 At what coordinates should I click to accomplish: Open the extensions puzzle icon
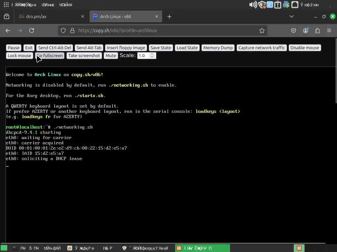coord(318,31)
